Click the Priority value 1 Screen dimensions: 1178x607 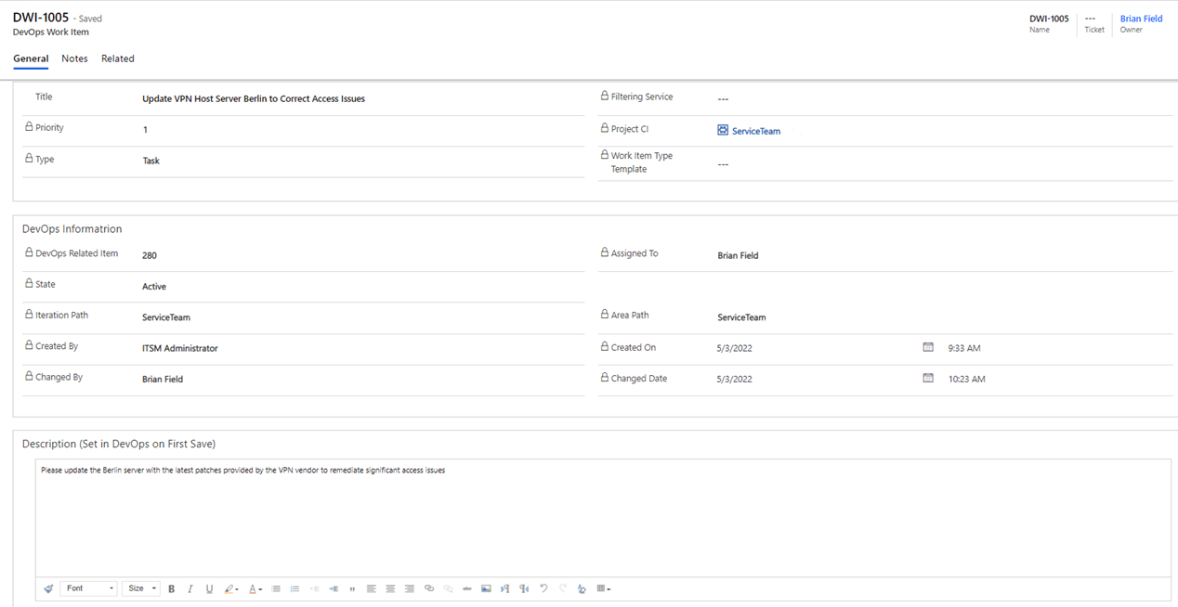point(145,130)
